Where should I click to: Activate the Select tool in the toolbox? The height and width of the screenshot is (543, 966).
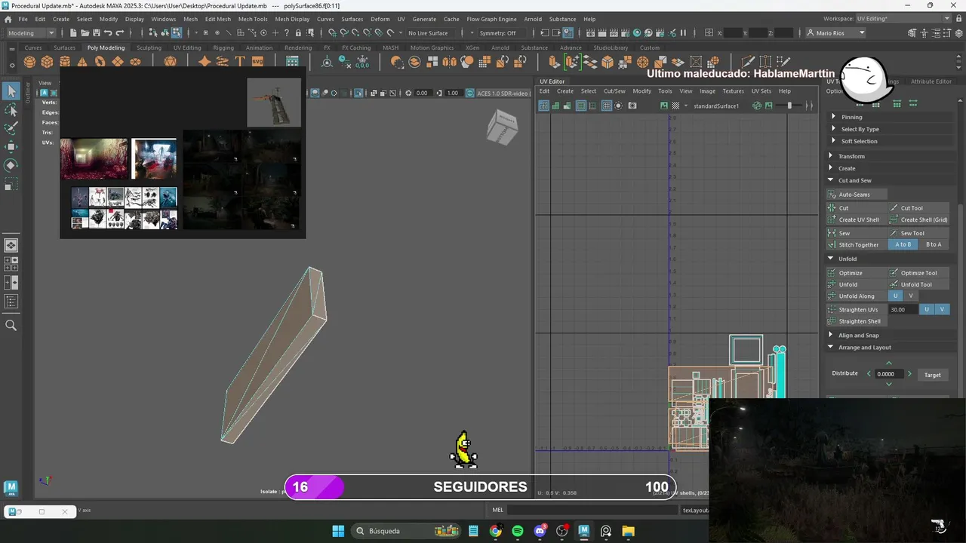tap(11, 91)
